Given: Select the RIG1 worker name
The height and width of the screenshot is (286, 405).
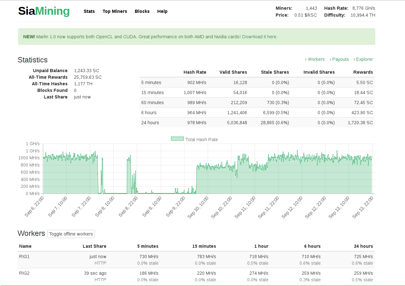Looking at the screenshot, I should (x=24, y=257).
